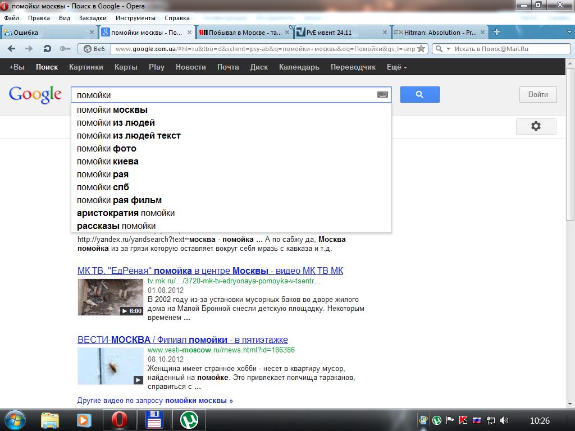This screenshot has width=575, height=431.
Task: Select suggestion помойки москвы
Action: coord(231,110)
